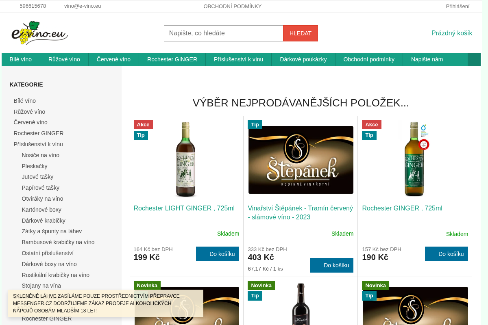
Task: Open OBCHODNÍ PODMÍNKY link in the top bar
Action: click(x=233, y=6)
